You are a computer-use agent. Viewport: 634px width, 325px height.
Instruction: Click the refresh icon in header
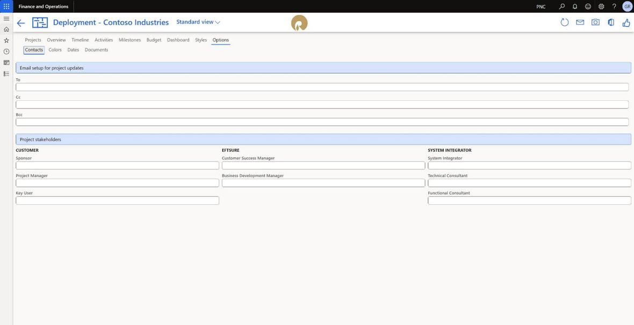tap(565, 23)
